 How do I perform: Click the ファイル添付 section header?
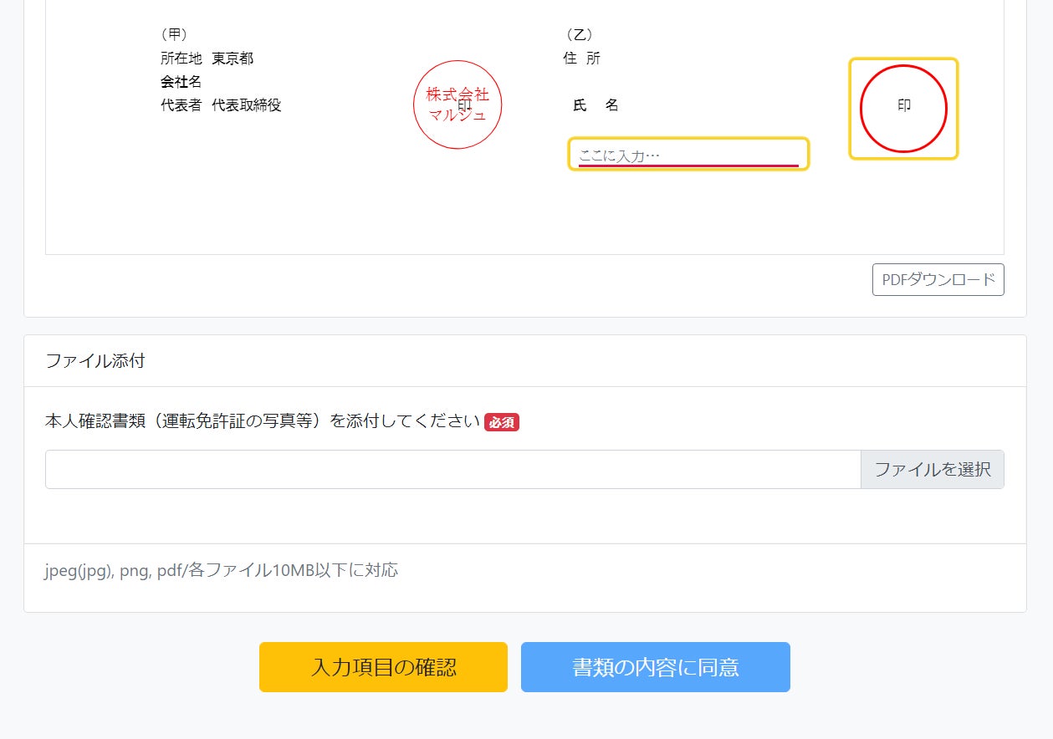tap(95, 361)
